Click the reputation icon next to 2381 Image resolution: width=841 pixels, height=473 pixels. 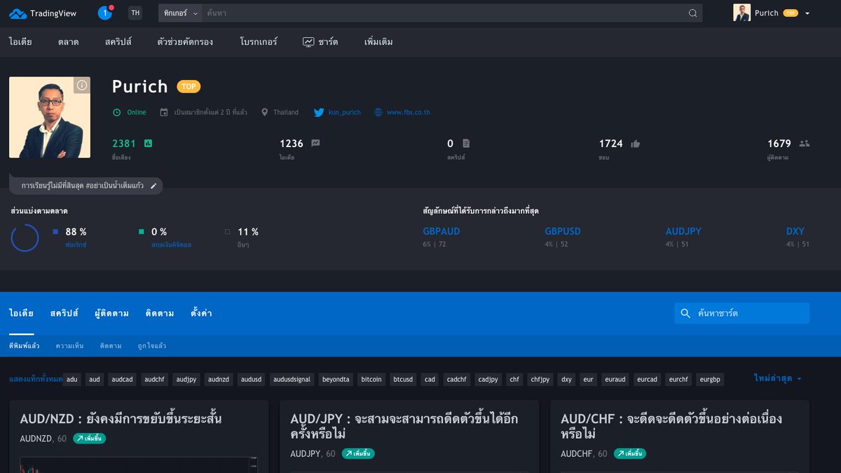(x=148, y=143)
